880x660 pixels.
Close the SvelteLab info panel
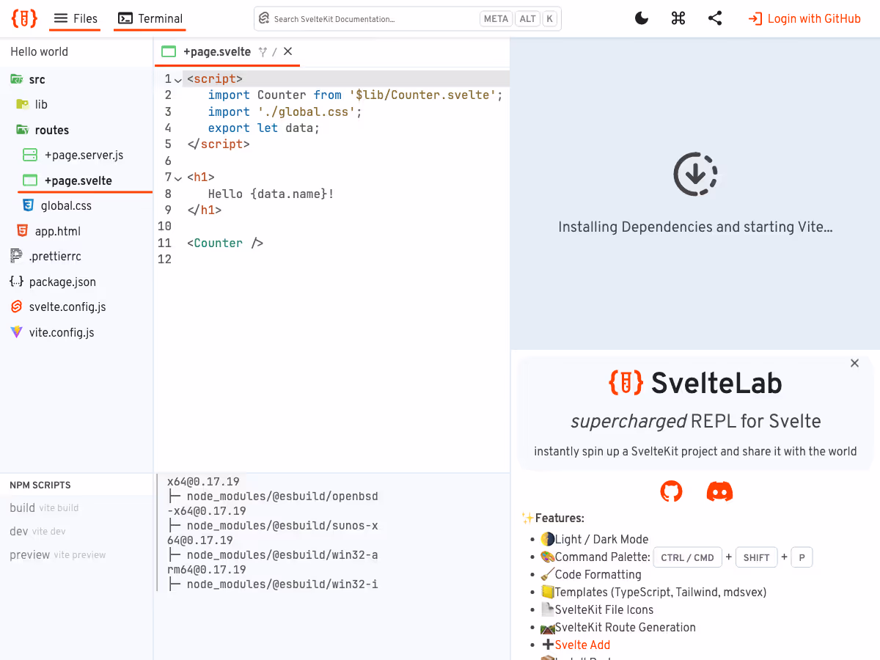coord(854,363)
